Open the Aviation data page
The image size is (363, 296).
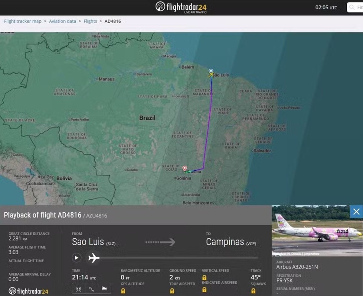point(62,21)
